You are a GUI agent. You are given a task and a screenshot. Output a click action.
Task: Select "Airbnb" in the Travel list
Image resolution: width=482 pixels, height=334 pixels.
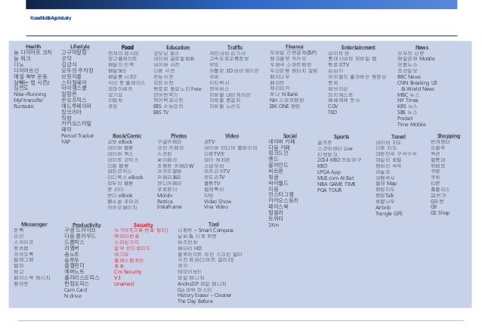383,208
